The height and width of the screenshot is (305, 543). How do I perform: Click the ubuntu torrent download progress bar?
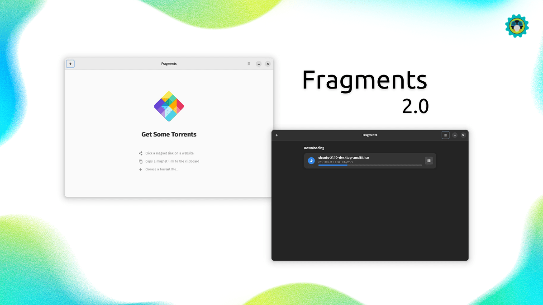(x=370, y=165)
